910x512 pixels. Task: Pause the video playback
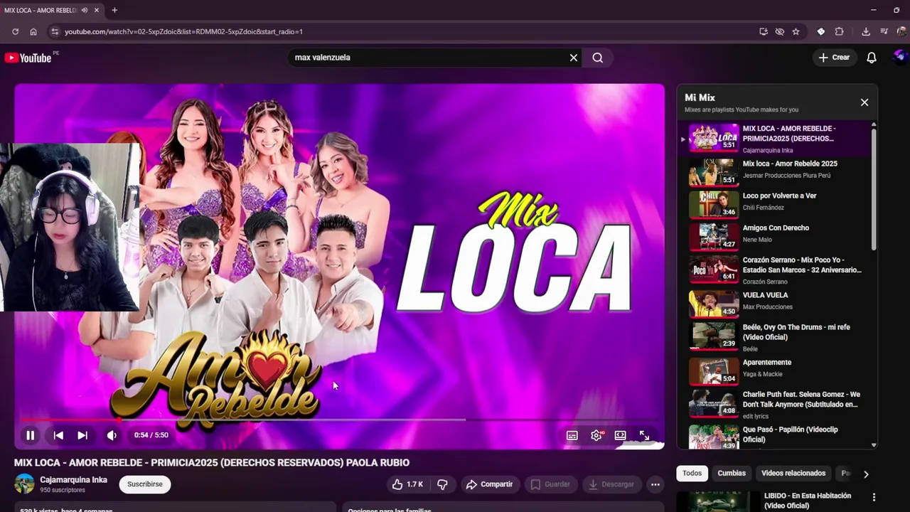click(x=30, y=435)
